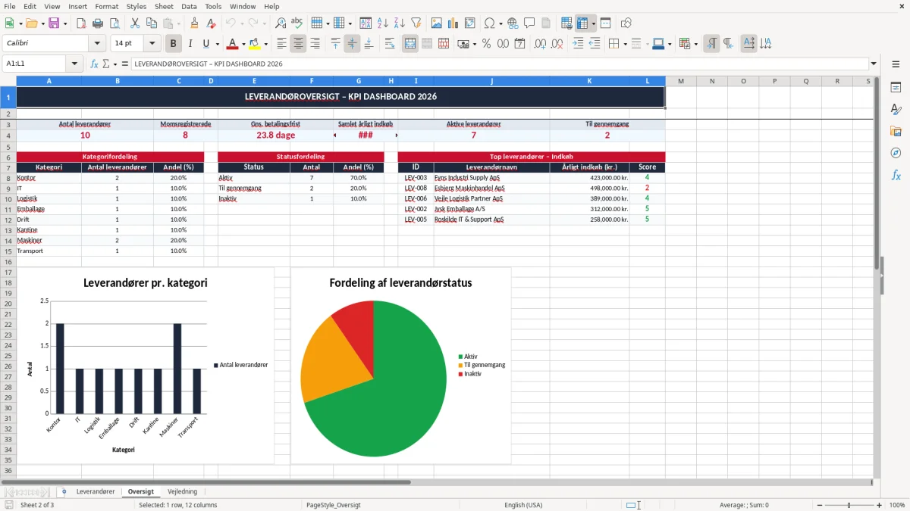Open the Styles deck in the sidebar

(896, 110)
